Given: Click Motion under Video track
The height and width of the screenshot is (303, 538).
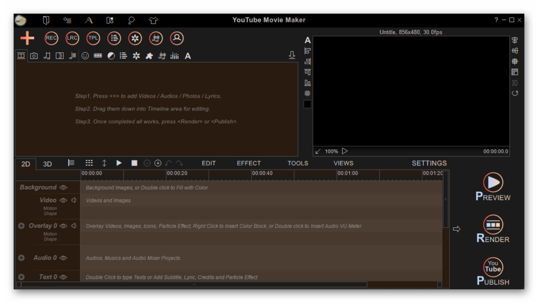Looking at the screenshot, I should pyautogui.click(x=50, y=208).
